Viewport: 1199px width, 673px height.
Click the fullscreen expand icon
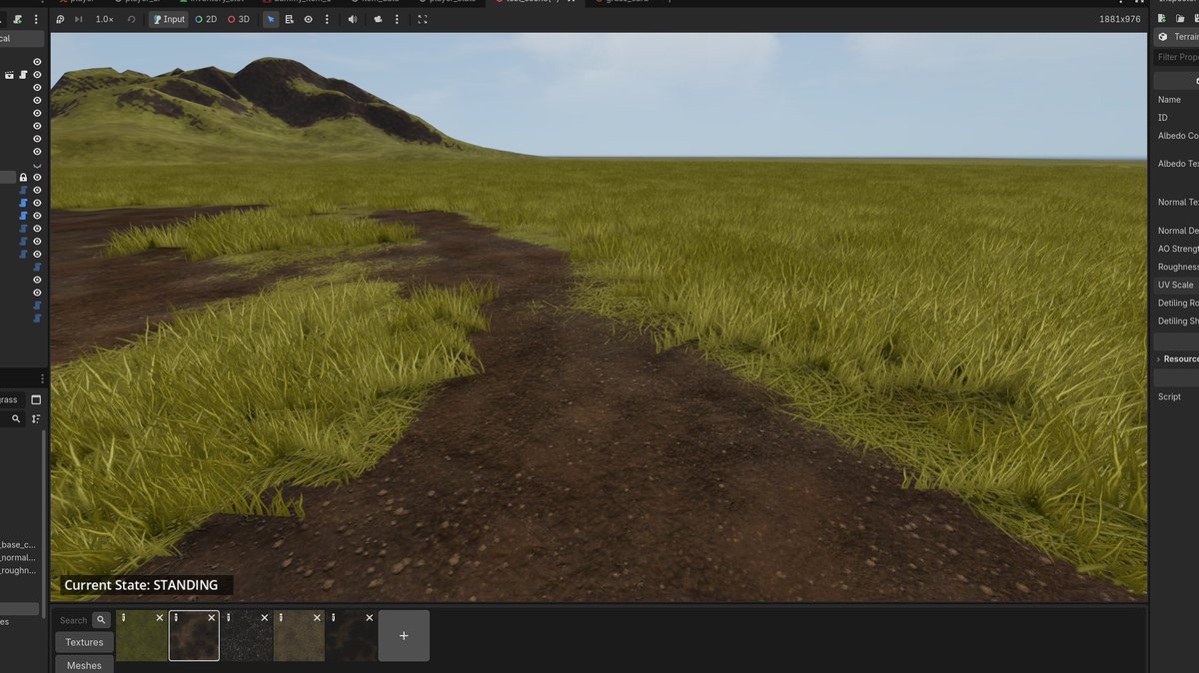pos(423,19)
